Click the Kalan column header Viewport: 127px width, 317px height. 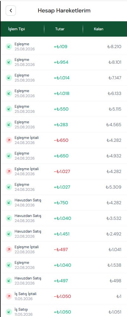pyautogui.click(x=98, y=29)
